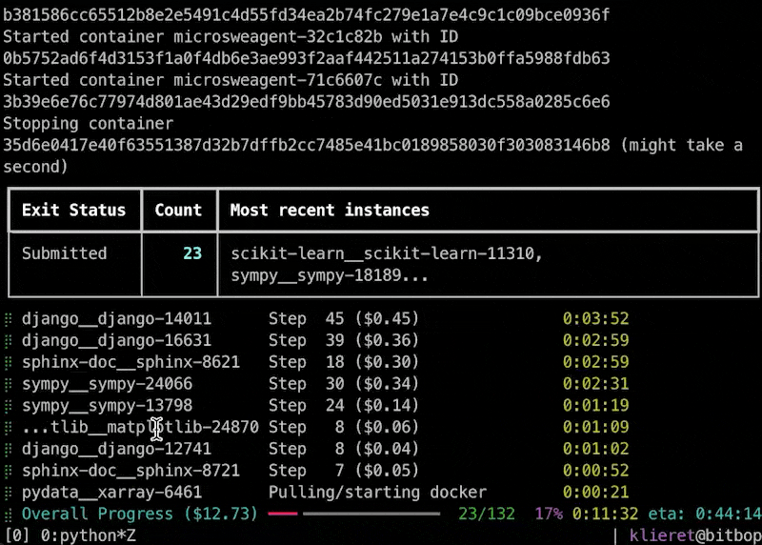The height and width of the screenshot is (545, 762).
Task: Click the Submitted count value 23
Action: click(191, 254)
